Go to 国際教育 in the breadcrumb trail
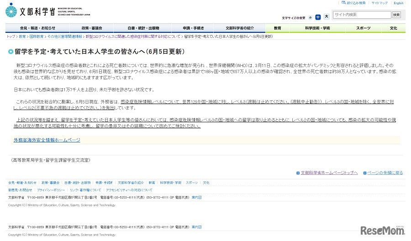 (x=37, y=37)
